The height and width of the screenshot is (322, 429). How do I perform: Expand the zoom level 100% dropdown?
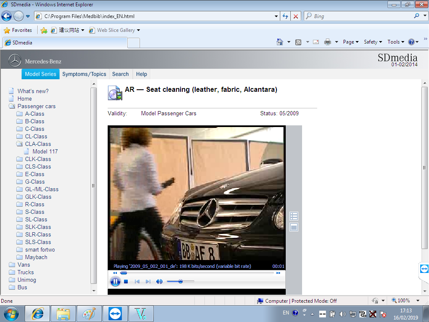pos(418,301)
